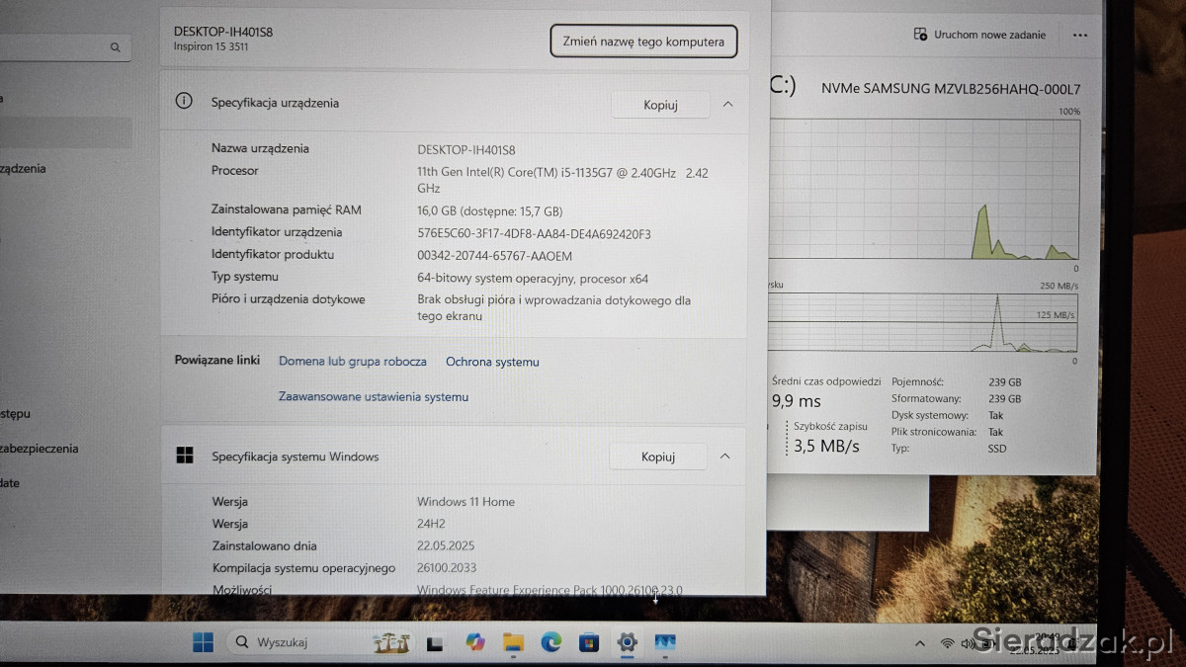Open the Domena lub grupa robocza link

click(x=353, y=362)
